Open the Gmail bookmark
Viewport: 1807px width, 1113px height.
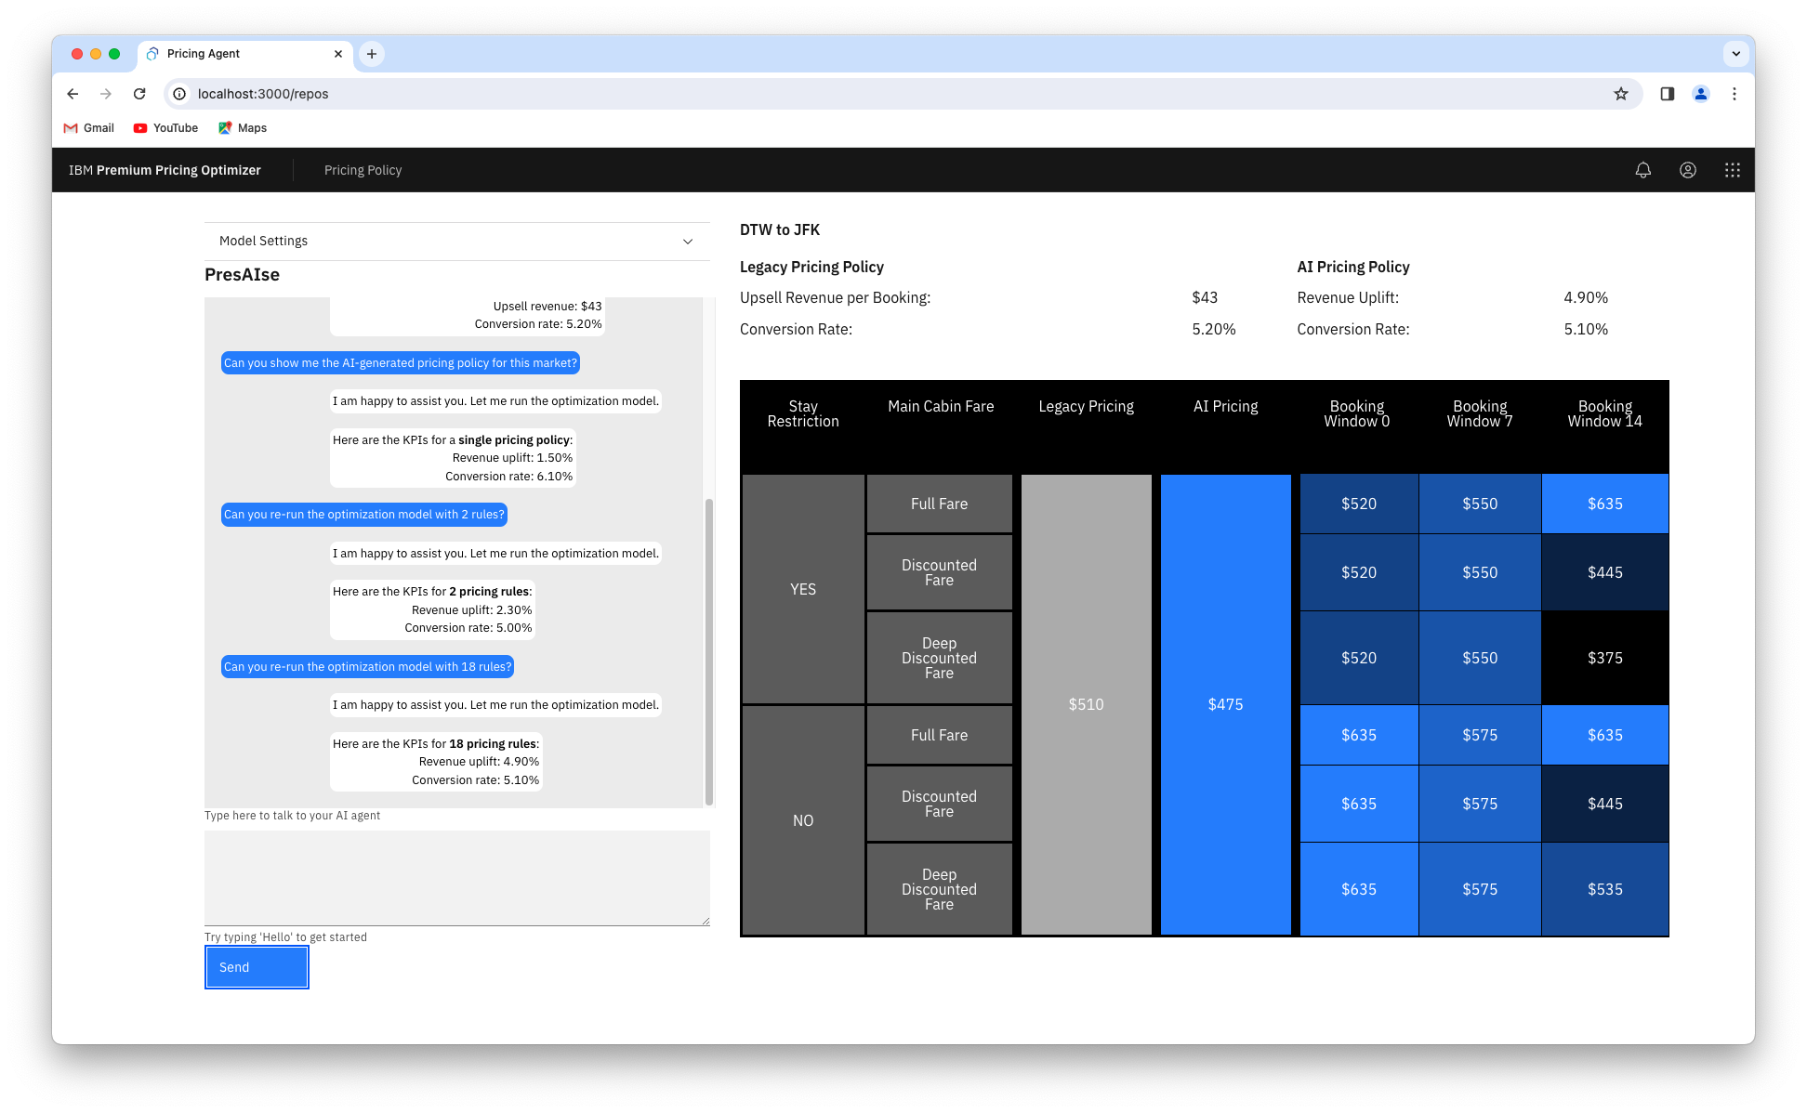click(88, 128)
